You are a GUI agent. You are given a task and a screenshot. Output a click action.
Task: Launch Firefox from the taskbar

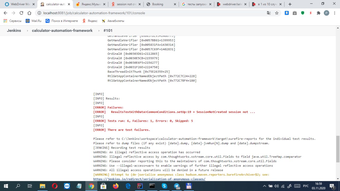116,186
